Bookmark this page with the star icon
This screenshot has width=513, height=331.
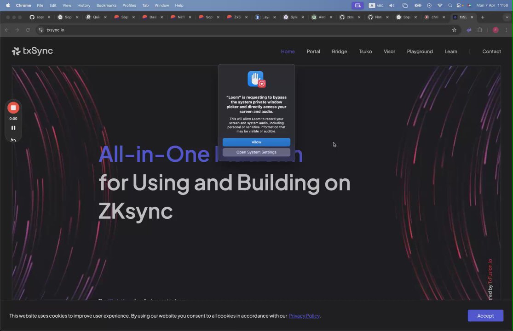click(x=454, y=30)
